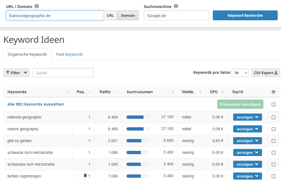Tick the checkbox for schwarze loch milchstraße
The height and width of the screenshot is (181, 281).
[274, 152]
